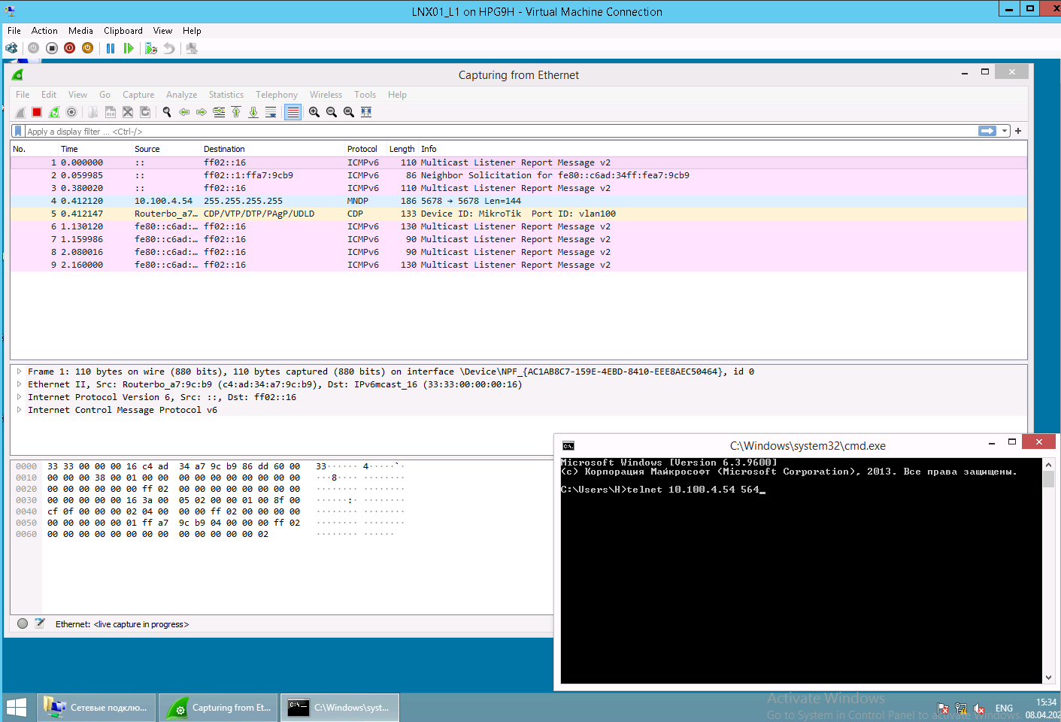
Task: Jump to the last packet with down arrow icon
Action: point(253,111)
